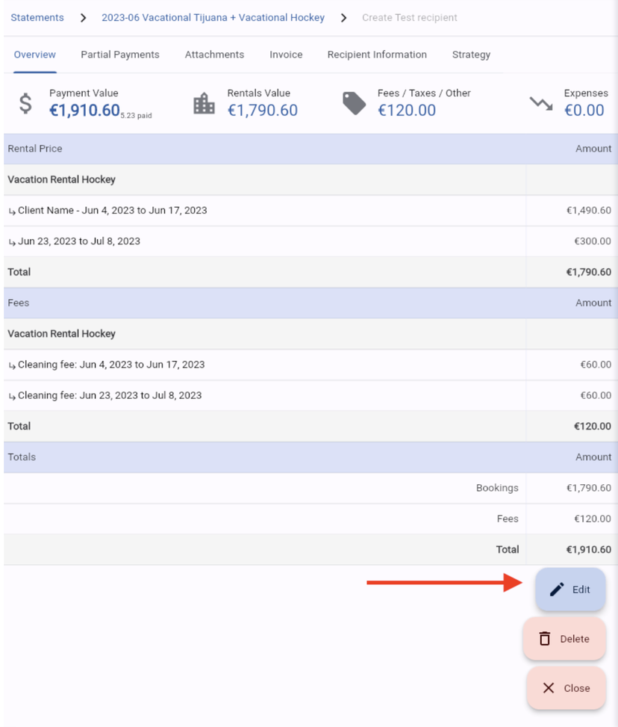
Task: Switch to Recipient Information tab
Action: tap(377, 55)
